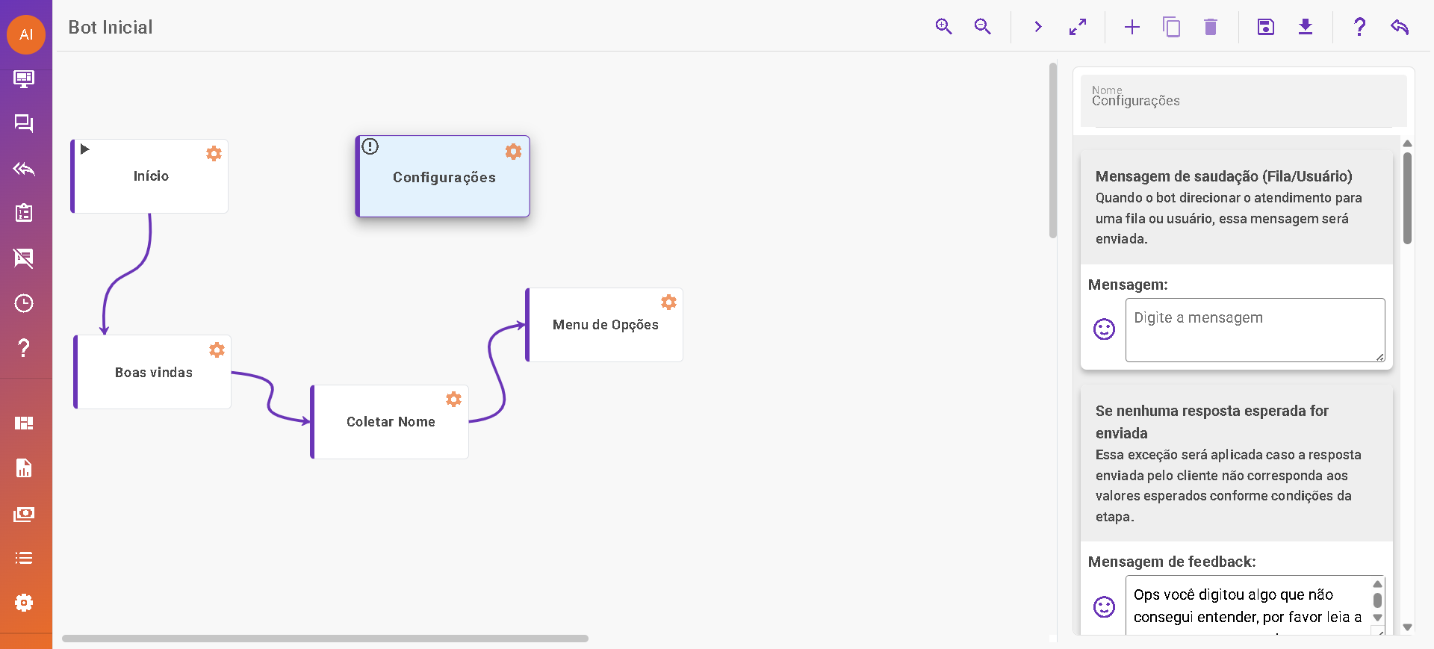Duplicate selected step with copy icon
This screenshot has width=1434, height=649.
[1171, 27]
